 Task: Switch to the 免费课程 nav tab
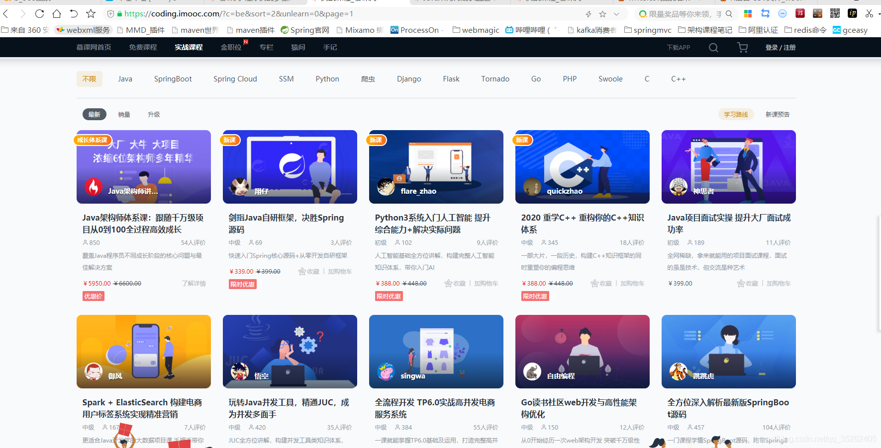[142, 47]
